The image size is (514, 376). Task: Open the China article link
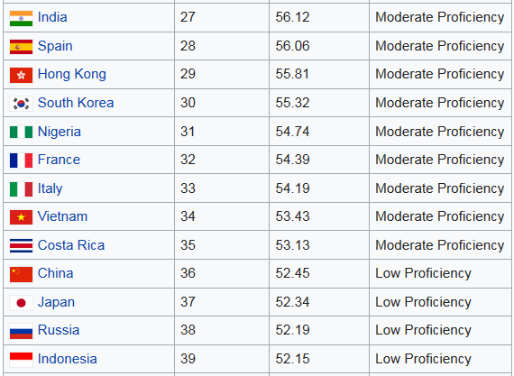[x=55, y=273]
